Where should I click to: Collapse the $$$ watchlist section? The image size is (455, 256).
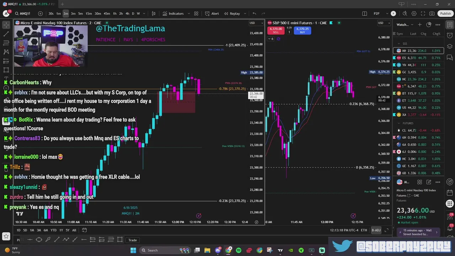[399, 43]
